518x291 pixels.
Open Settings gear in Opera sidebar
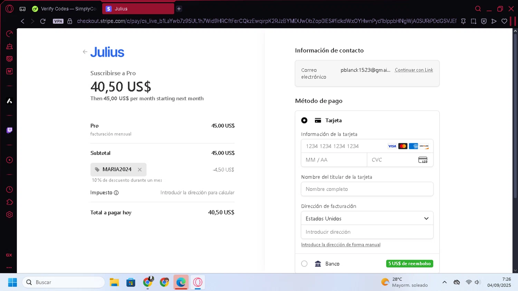(x=9, y=214)
